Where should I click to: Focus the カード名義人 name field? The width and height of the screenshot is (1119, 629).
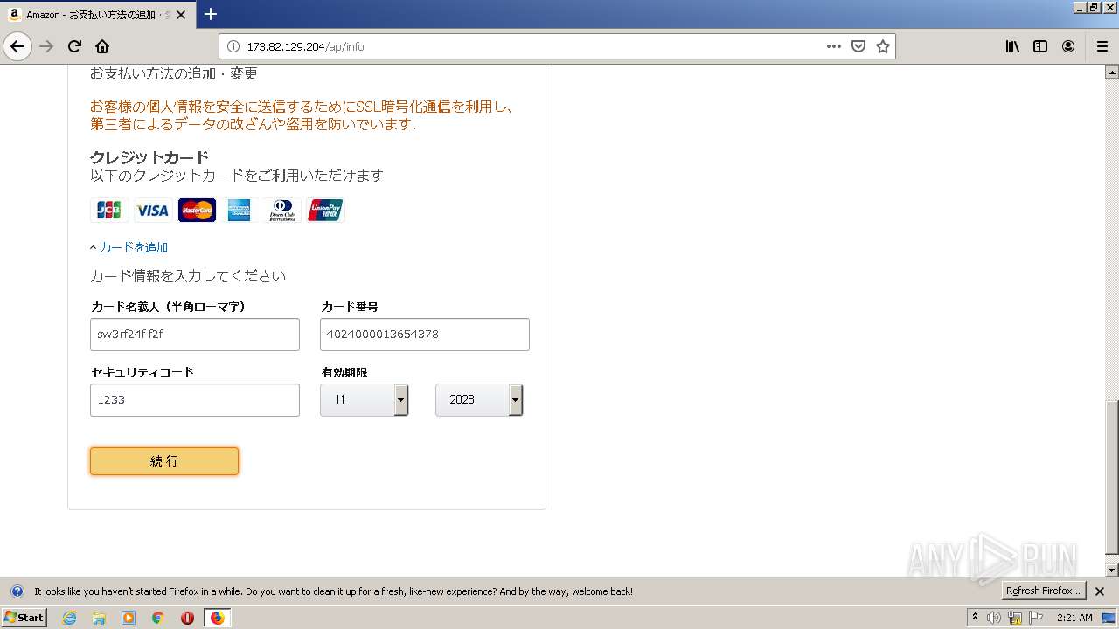click(195, 335)
